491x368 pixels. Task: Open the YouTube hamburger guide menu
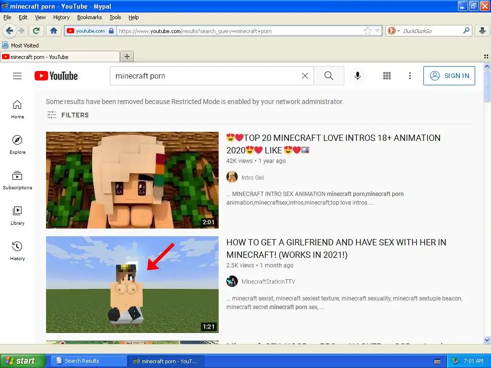17,76
